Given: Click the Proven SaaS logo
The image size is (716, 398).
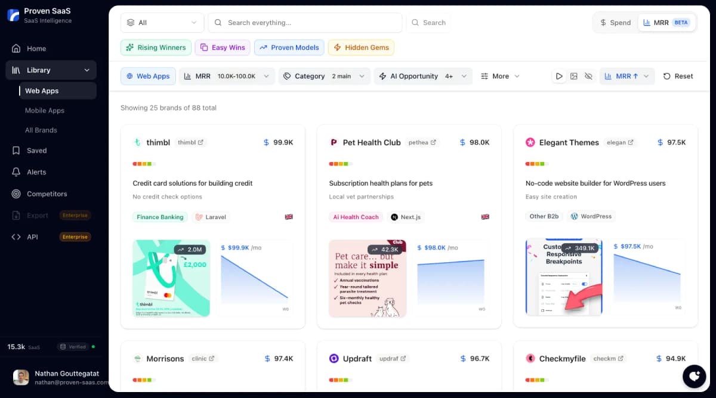Looking at the screenshot, I should [x=13, y=15].
